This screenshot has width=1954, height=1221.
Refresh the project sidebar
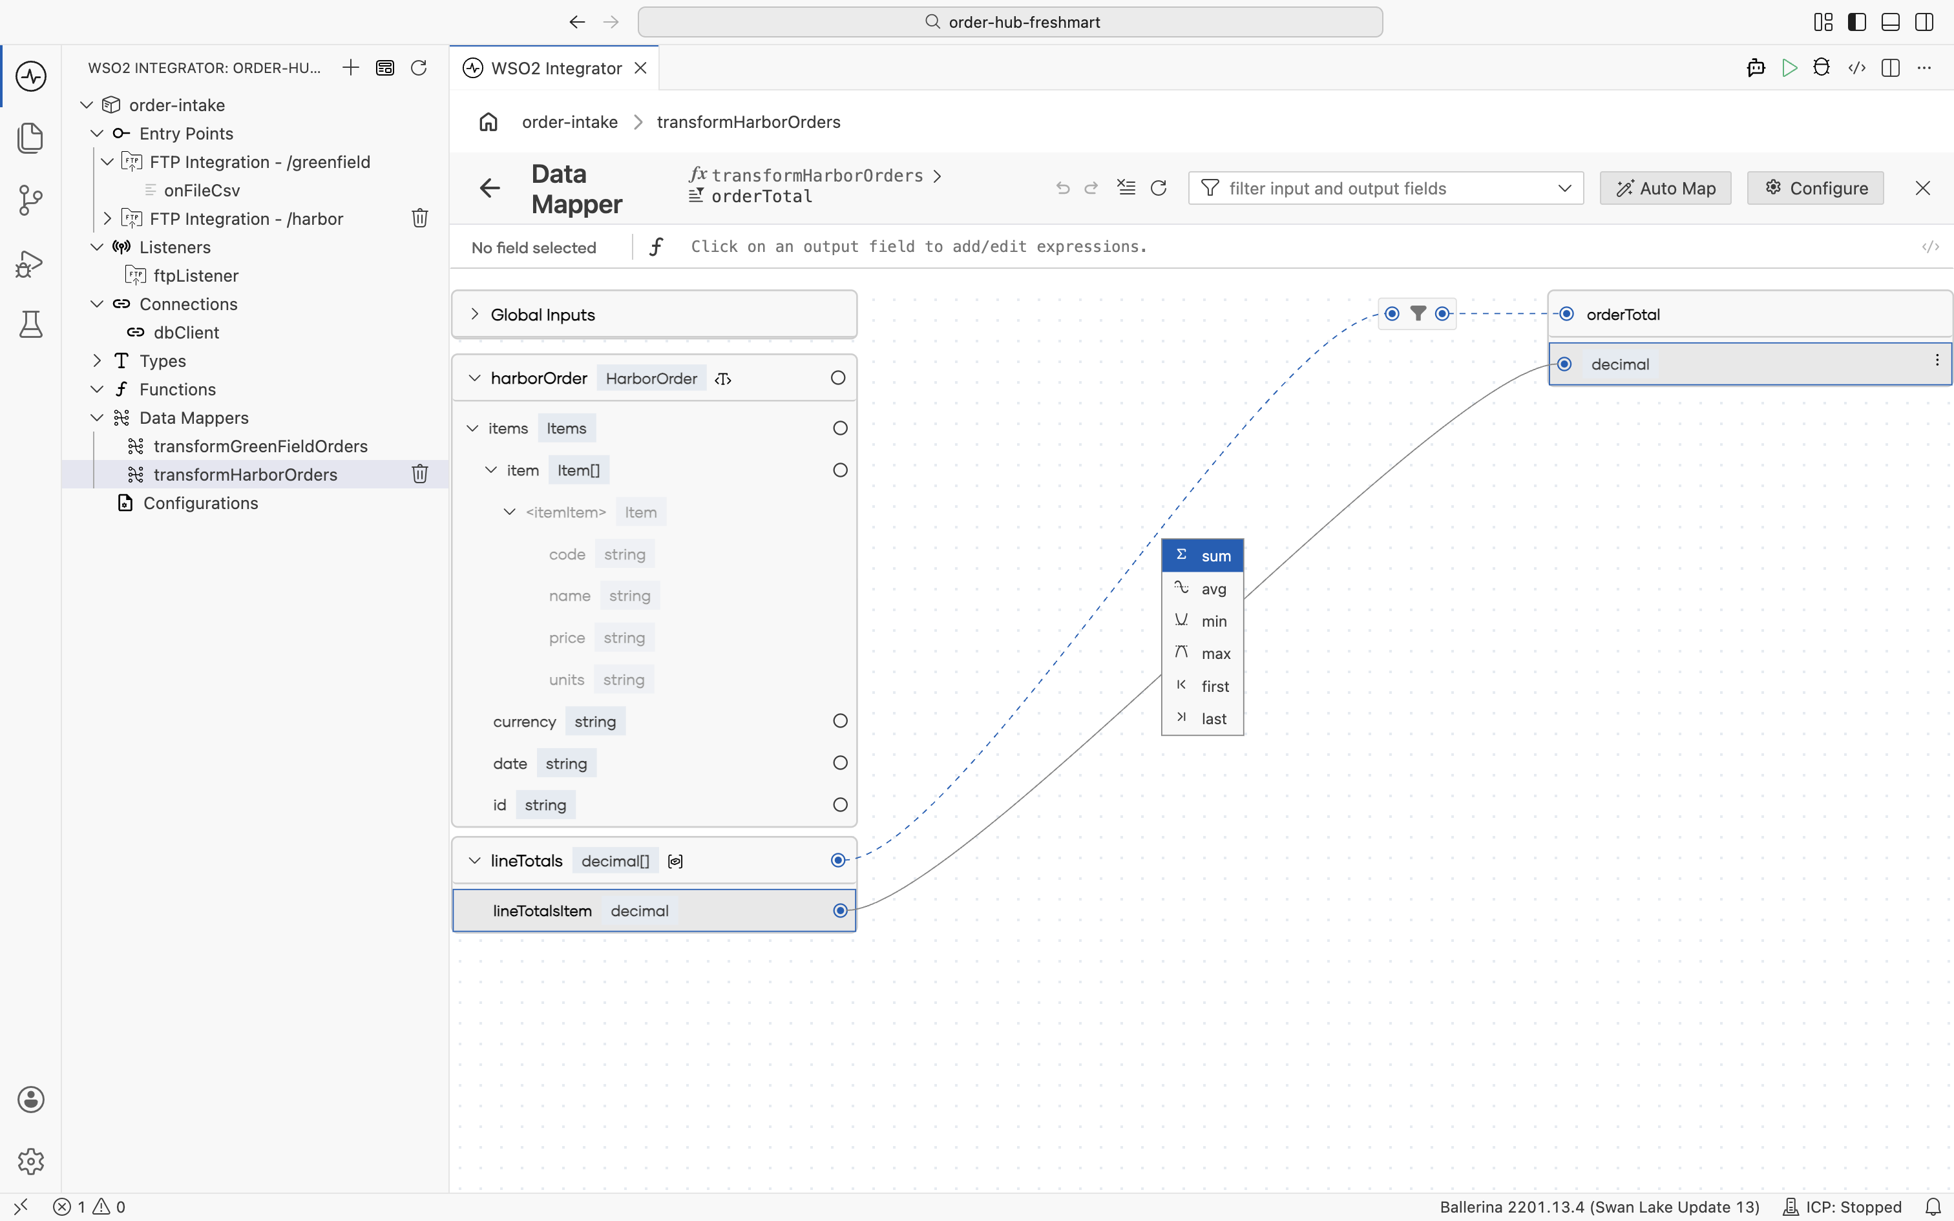(x=418, y=68)
